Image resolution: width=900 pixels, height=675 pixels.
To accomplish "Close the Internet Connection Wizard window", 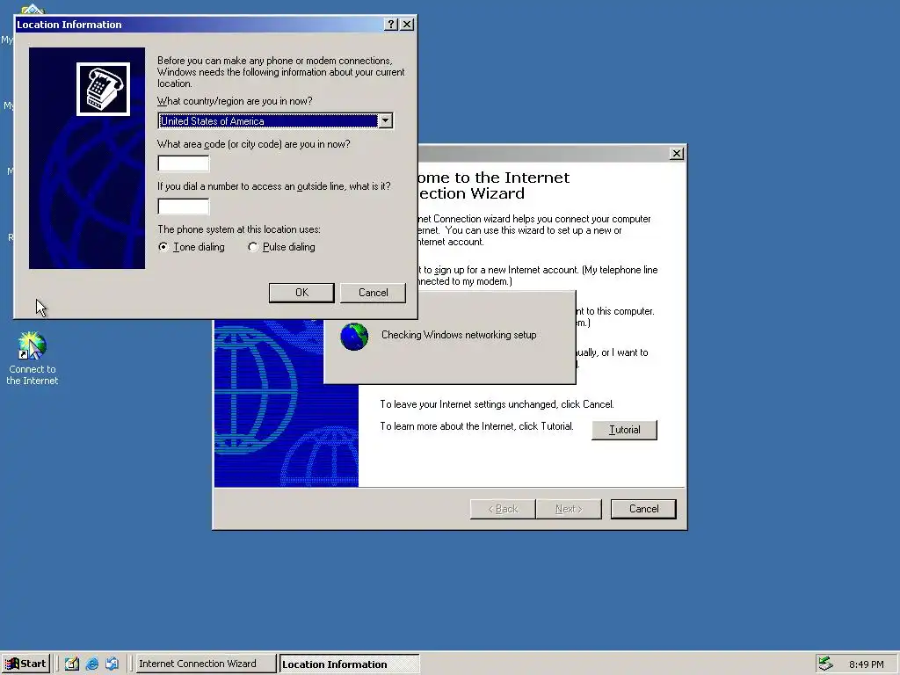I will [677, 154].
